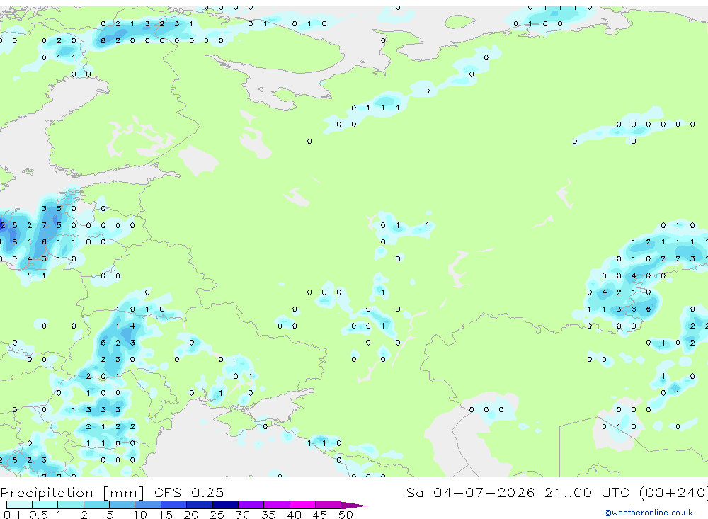Click legend scale label "30"

(x=242, y=515)
